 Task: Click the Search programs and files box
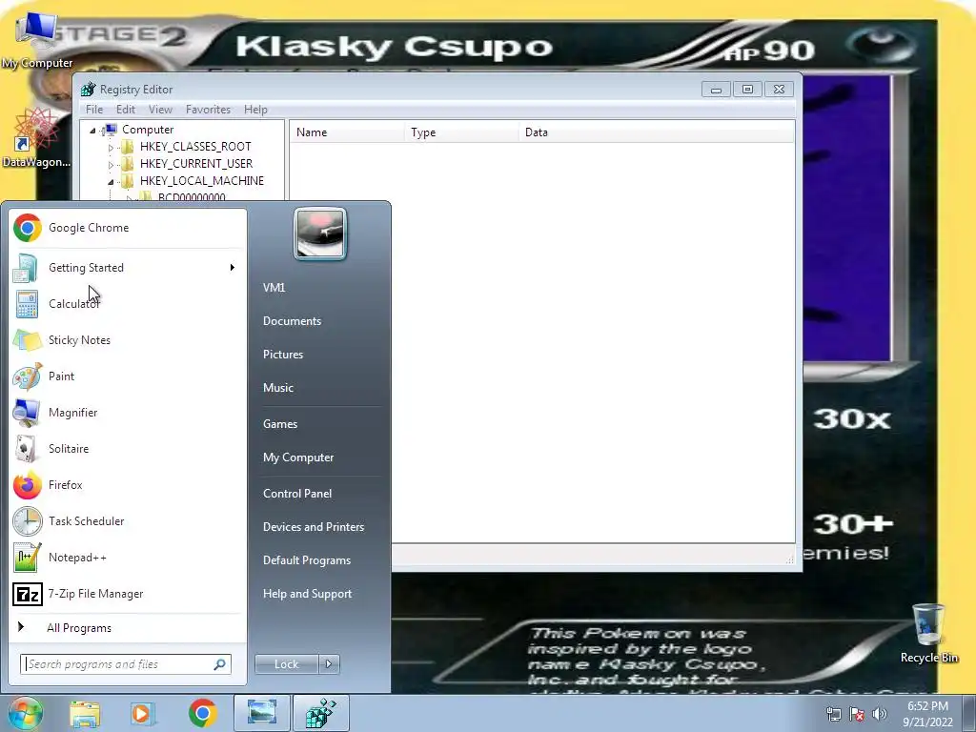click(x=125, y=664)
